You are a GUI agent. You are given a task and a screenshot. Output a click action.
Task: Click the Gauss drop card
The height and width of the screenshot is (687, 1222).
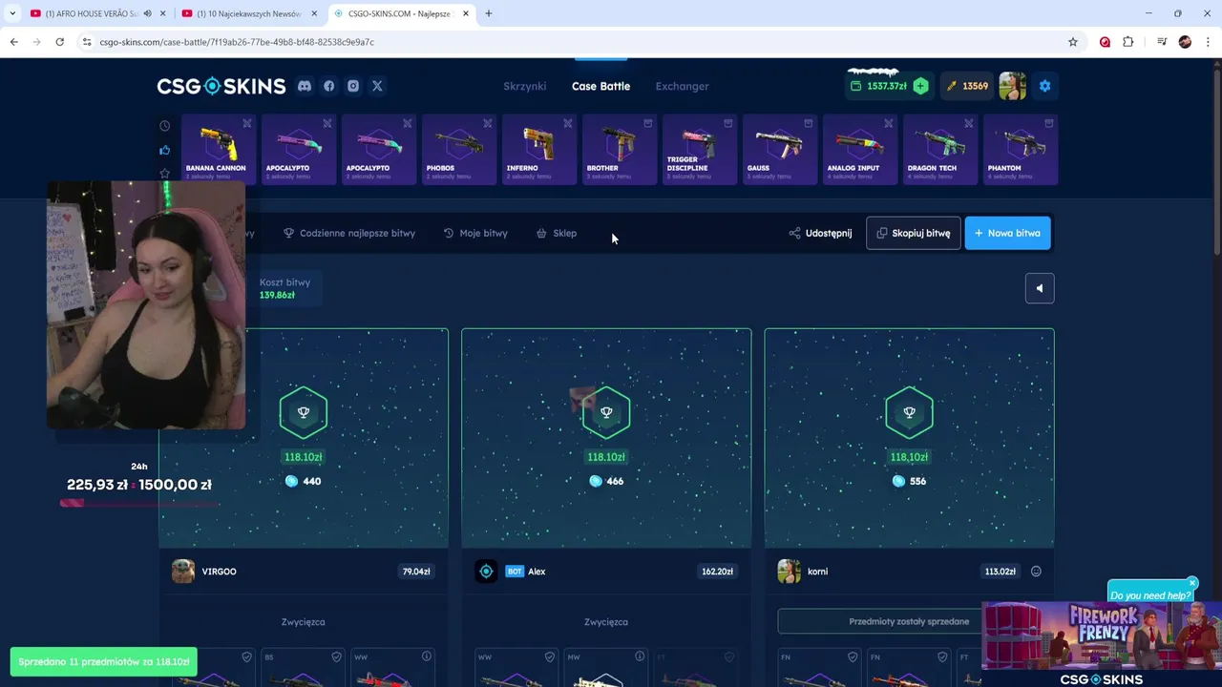[780, 149]
